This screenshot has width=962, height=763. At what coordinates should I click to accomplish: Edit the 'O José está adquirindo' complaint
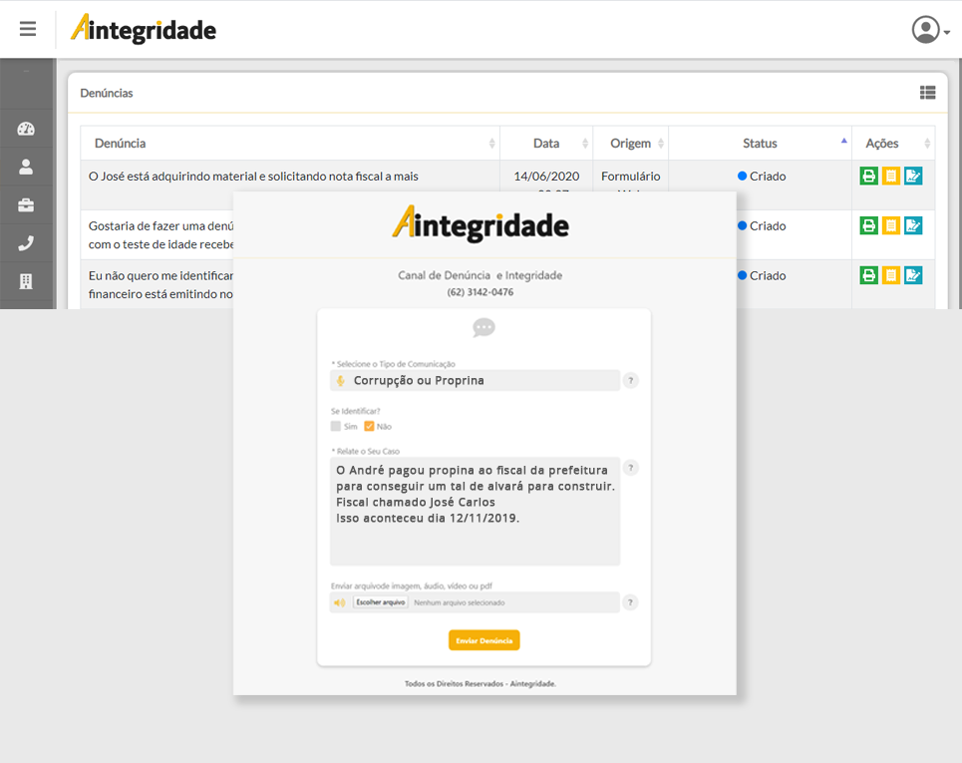click(913, 177)
